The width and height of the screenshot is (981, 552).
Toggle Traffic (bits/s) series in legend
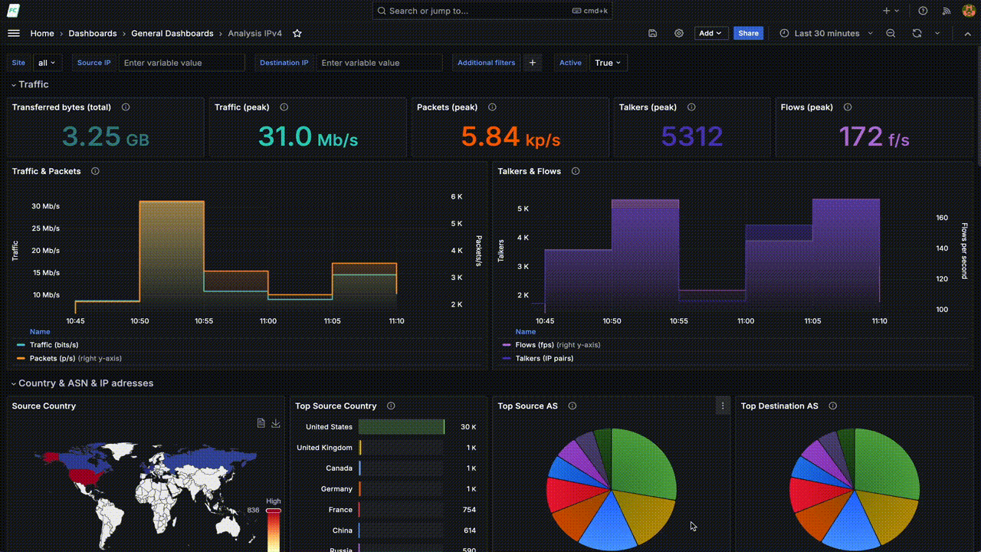point(54,345)
